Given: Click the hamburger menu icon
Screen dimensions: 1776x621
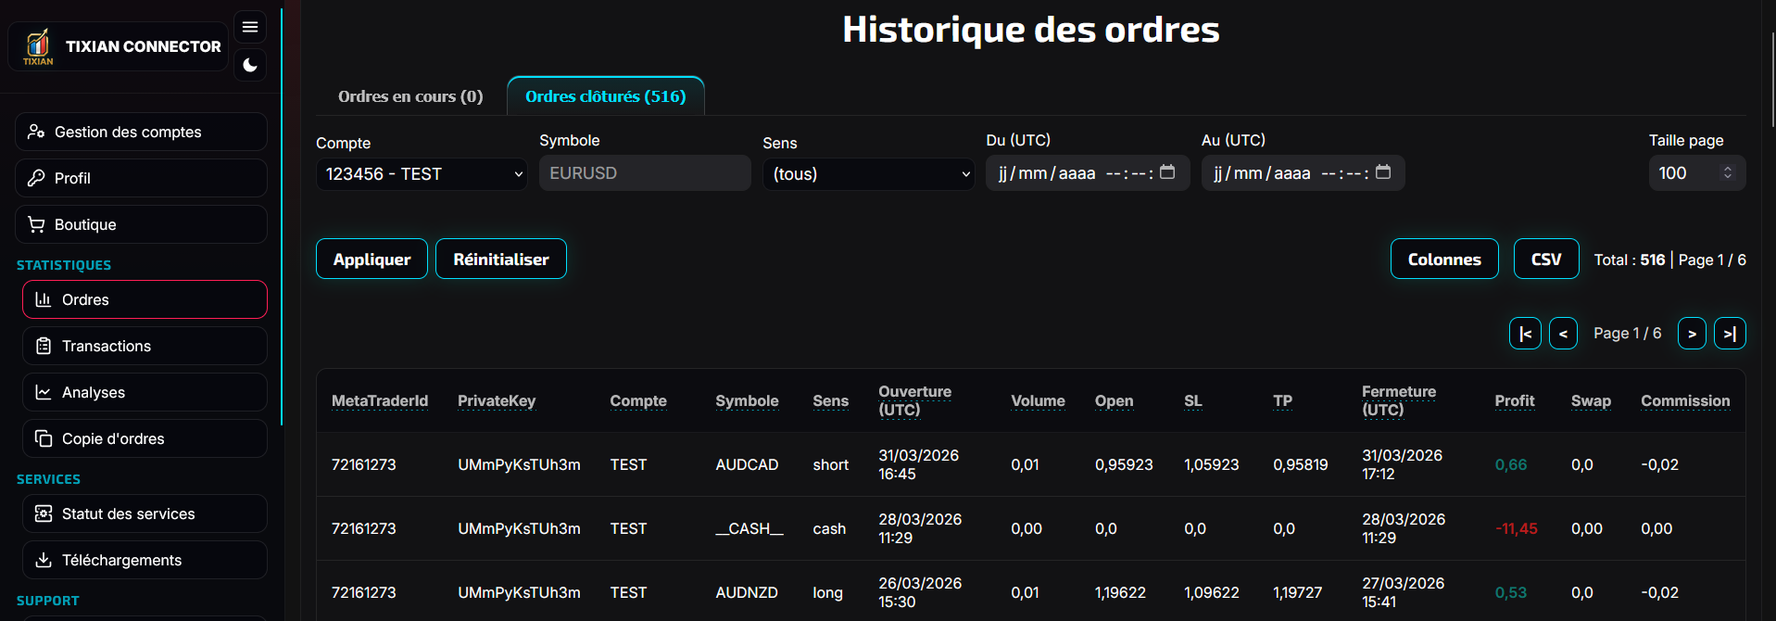Looking at the screenshot, I should pyautogui.click(x=250, y=27).
